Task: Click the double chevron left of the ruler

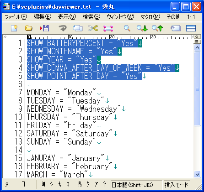Action: pos(5,36)
